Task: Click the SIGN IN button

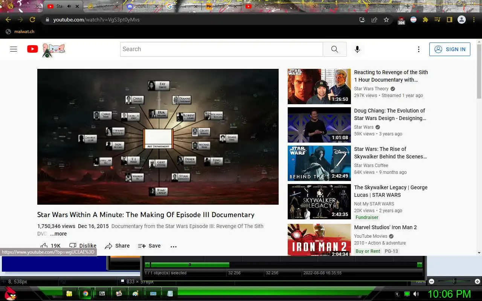Action: pos(450,49)
